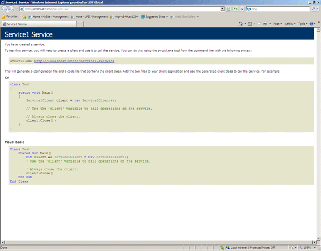Click the 'static void Main()' code line
The height and width of the screenshot is (251, 321).
click(36, 93)
